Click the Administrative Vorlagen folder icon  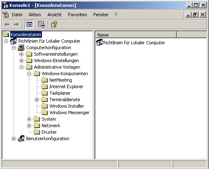click(29, 67)
